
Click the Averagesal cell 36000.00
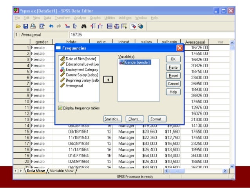(x=195, y=155)
